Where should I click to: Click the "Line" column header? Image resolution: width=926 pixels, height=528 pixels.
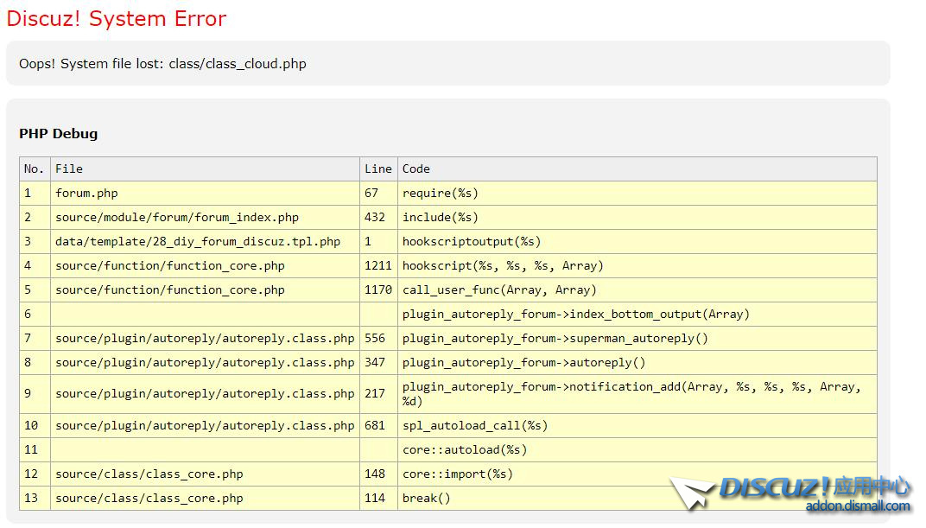click(x=377, y=169)
